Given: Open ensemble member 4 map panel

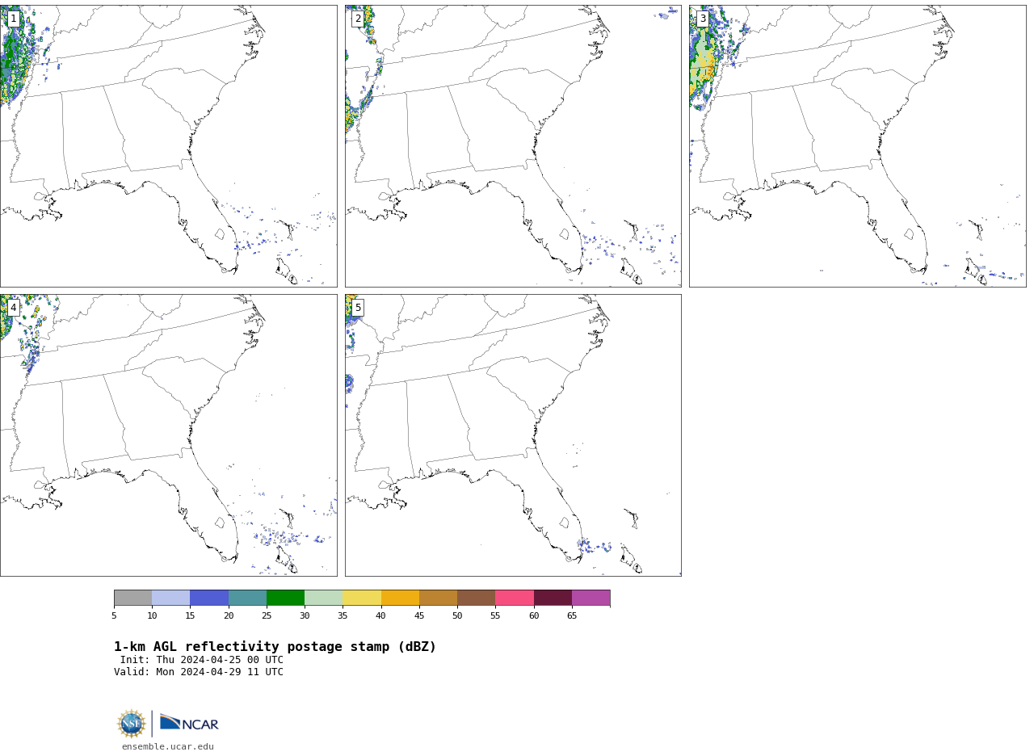Looking at the screenshot, I should tap(168, 435).
